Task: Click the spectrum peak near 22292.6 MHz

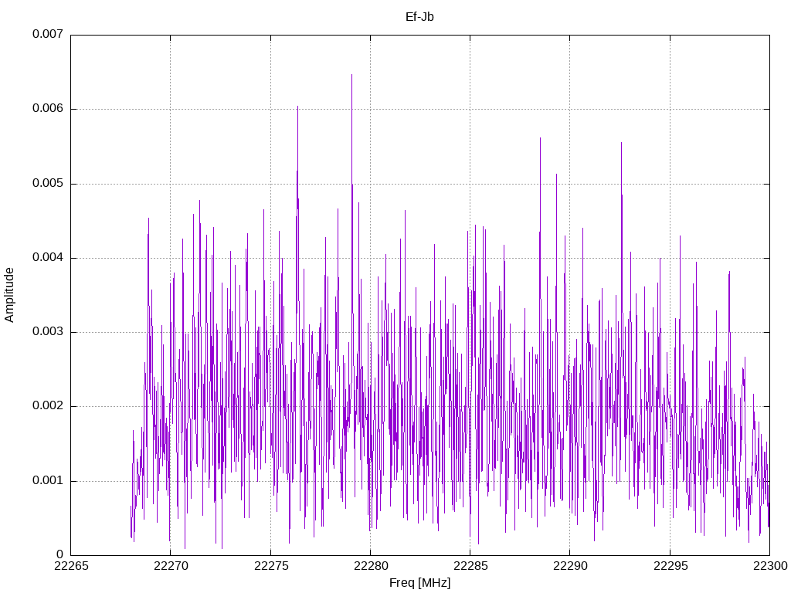Action: 621,143
